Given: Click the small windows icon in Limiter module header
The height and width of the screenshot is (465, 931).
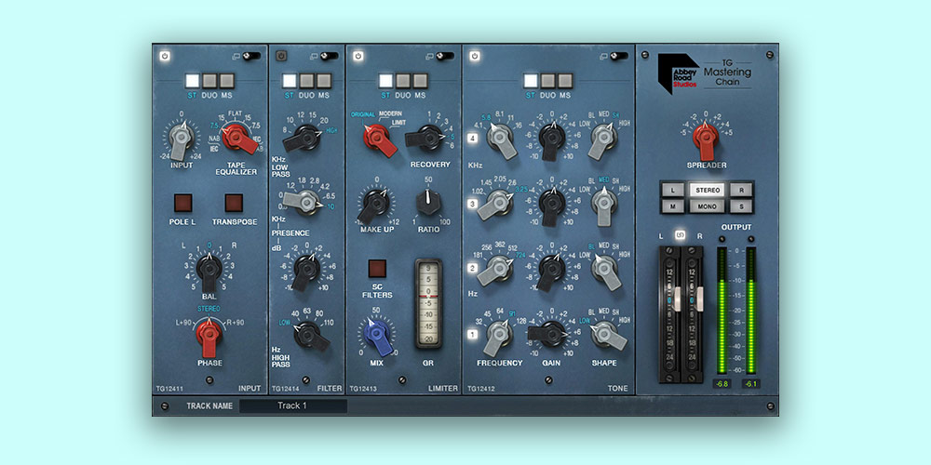Looking at the screenshot, I should coord(430,57).
